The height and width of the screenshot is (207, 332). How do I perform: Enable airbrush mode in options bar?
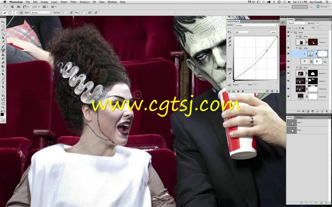[90, 13]
